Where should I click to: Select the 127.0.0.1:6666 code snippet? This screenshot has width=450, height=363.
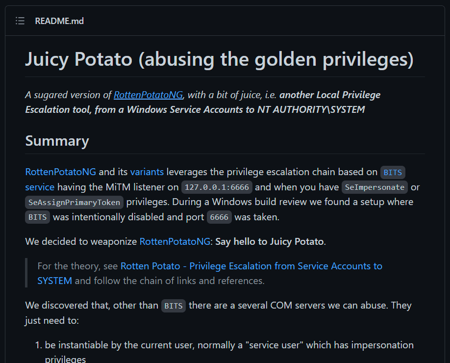coord(217,187)
